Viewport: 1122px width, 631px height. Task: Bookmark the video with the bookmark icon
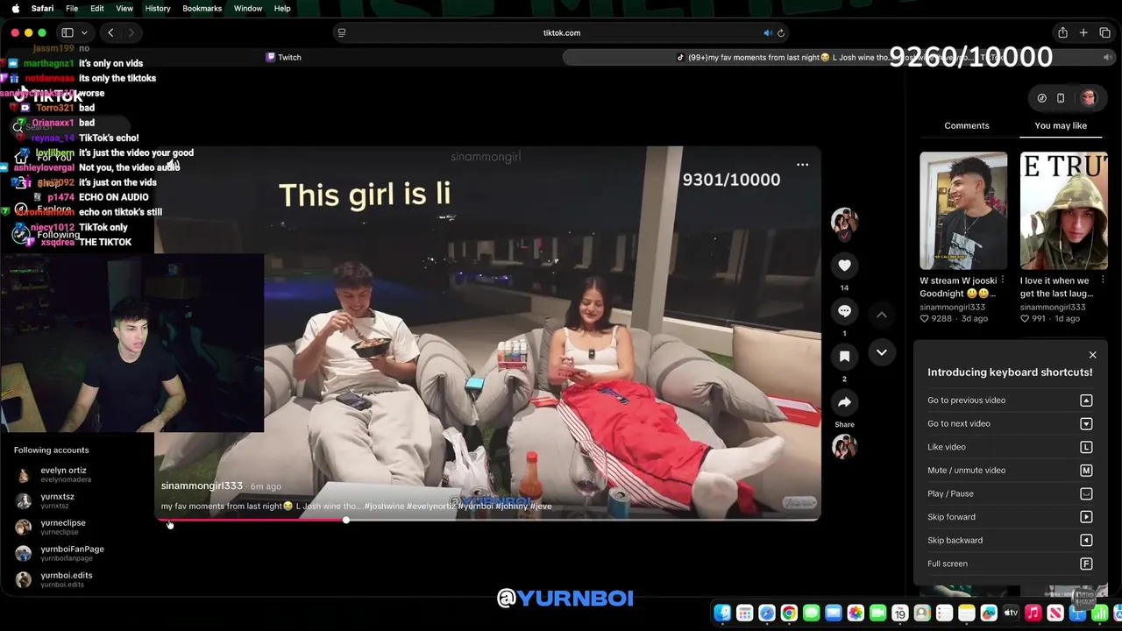[844, 357]
